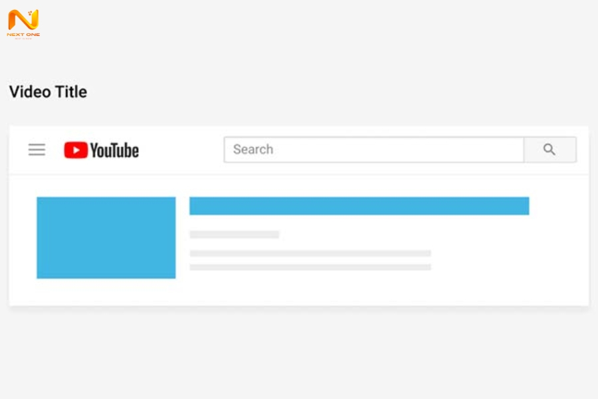Click the magnifying glass search icon

(x=549, y=149)
